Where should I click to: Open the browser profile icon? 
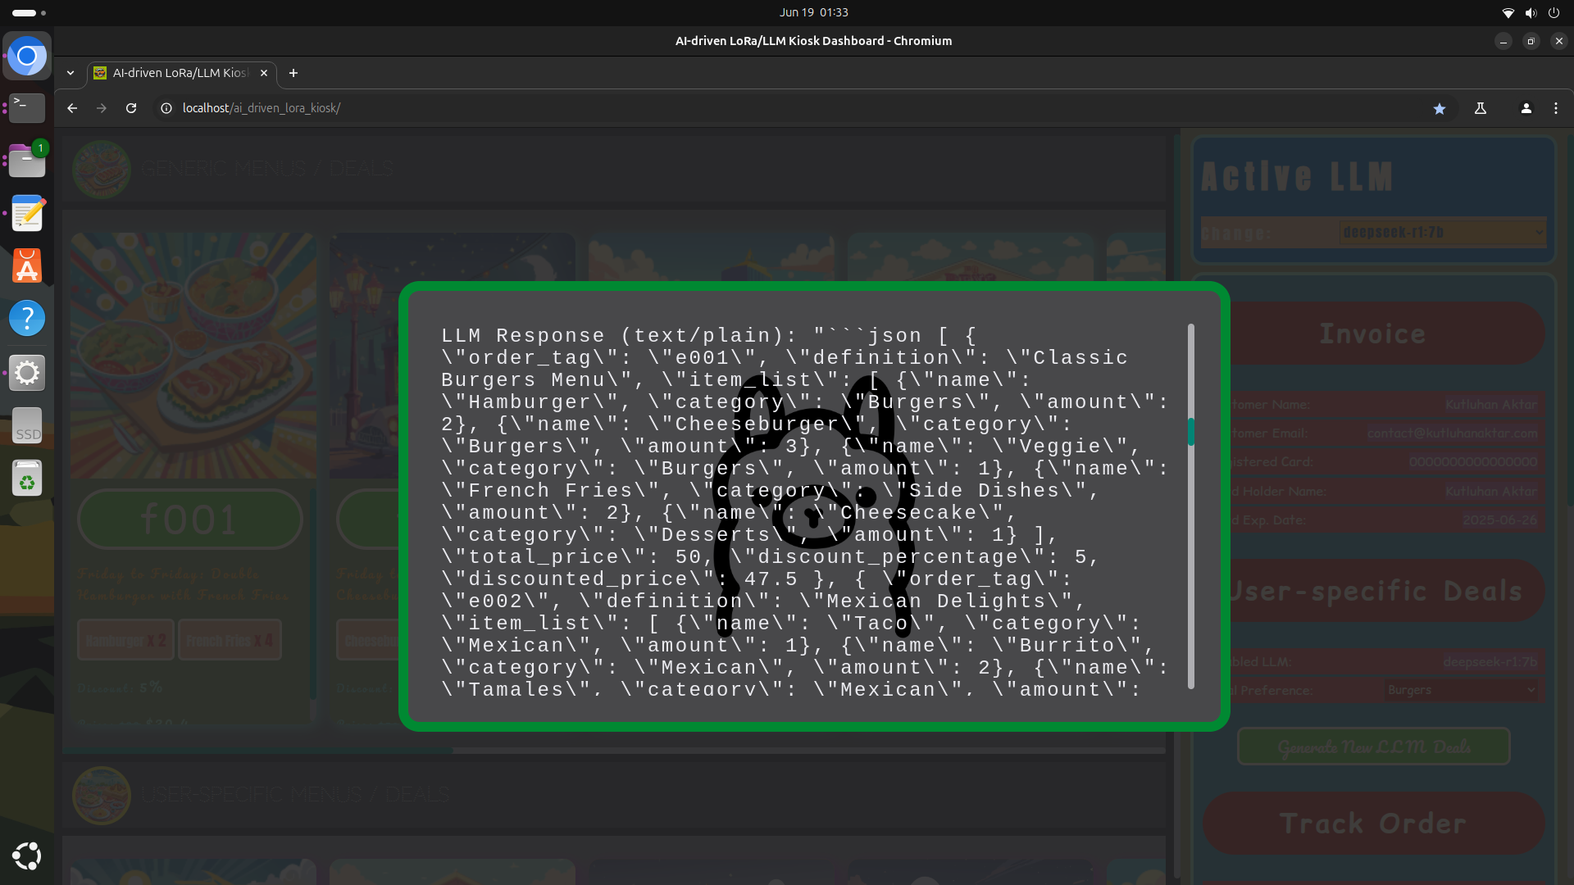(x=1526, y=108)
